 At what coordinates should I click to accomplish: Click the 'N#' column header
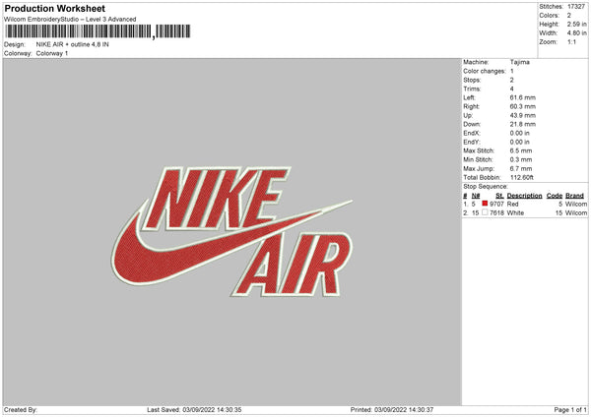pyautogui.click(x=476, y=196)
